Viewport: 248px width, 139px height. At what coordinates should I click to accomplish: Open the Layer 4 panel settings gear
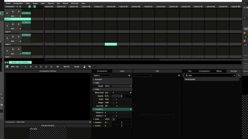[129, 75]
